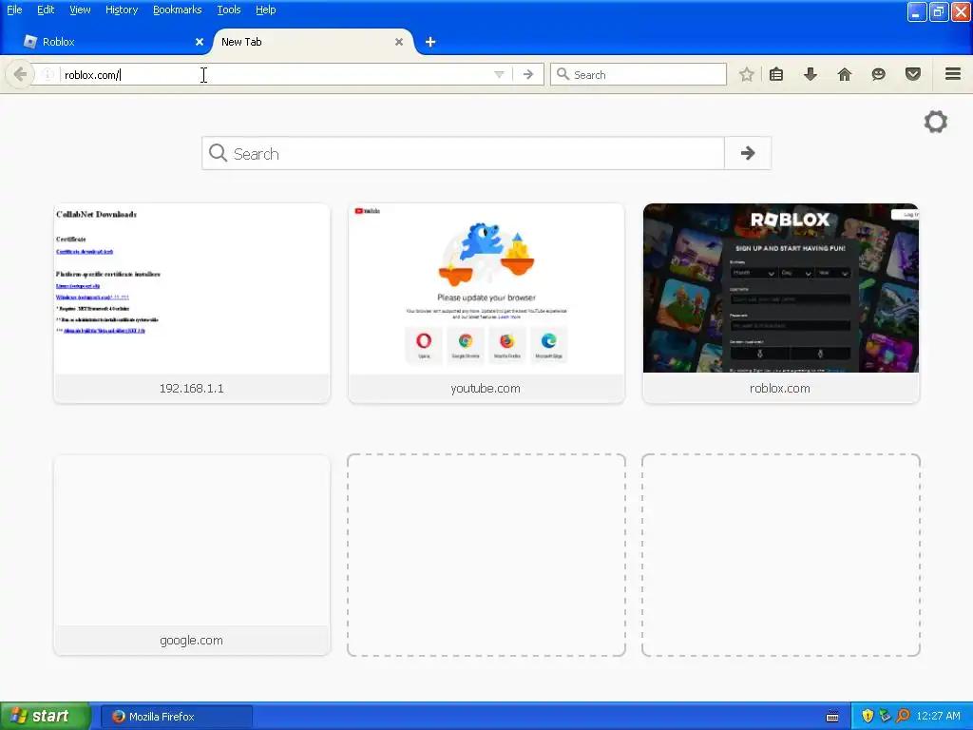Show bookmarks list icon
Image resolution: width=973 pixels, height=730 pixels.
(x=776, y=74)
